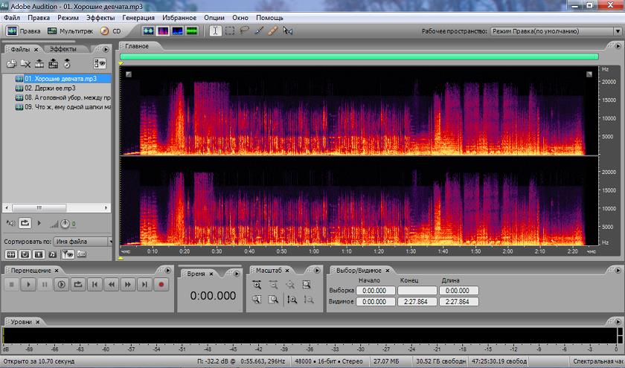This screenshot has height=368, width=625.
Task: Adjust the preview volume knob
Action: tap(65, 224)
